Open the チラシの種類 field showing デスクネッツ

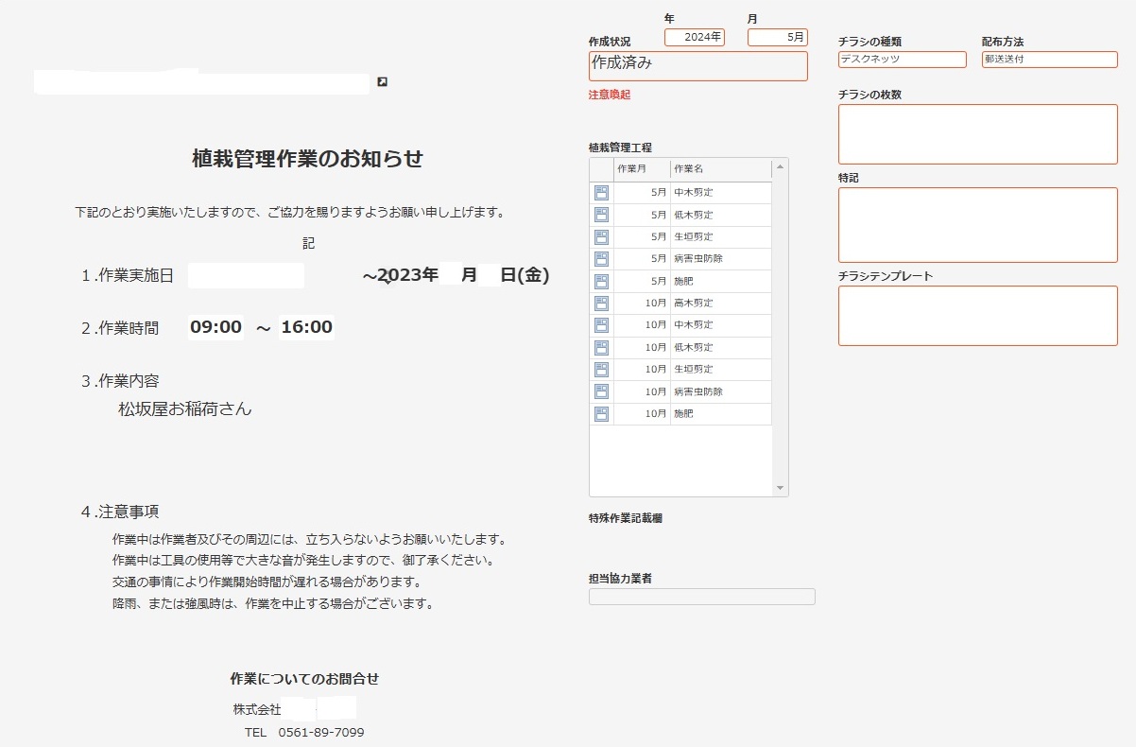[x=902, y=60]
